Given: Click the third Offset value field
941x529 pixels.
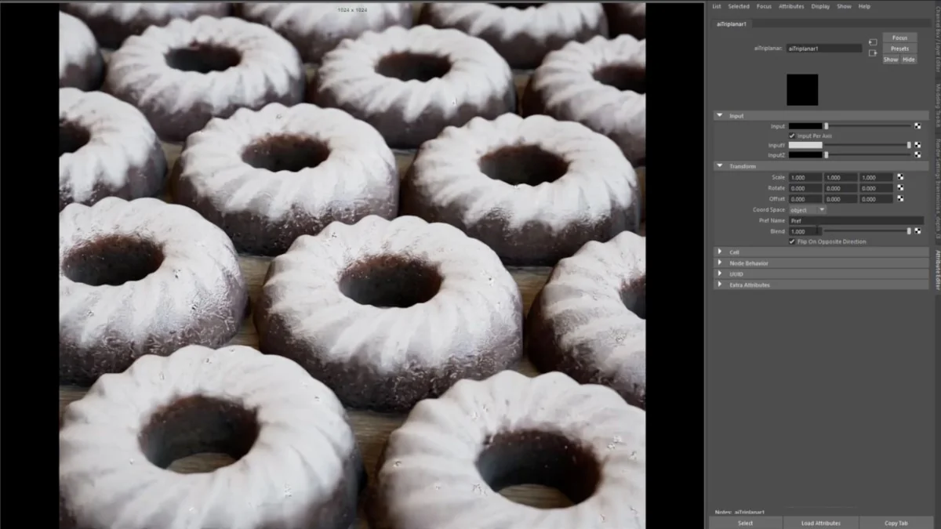Looking at the screenshot, I should pyautogui.click(x=876, y=199).
